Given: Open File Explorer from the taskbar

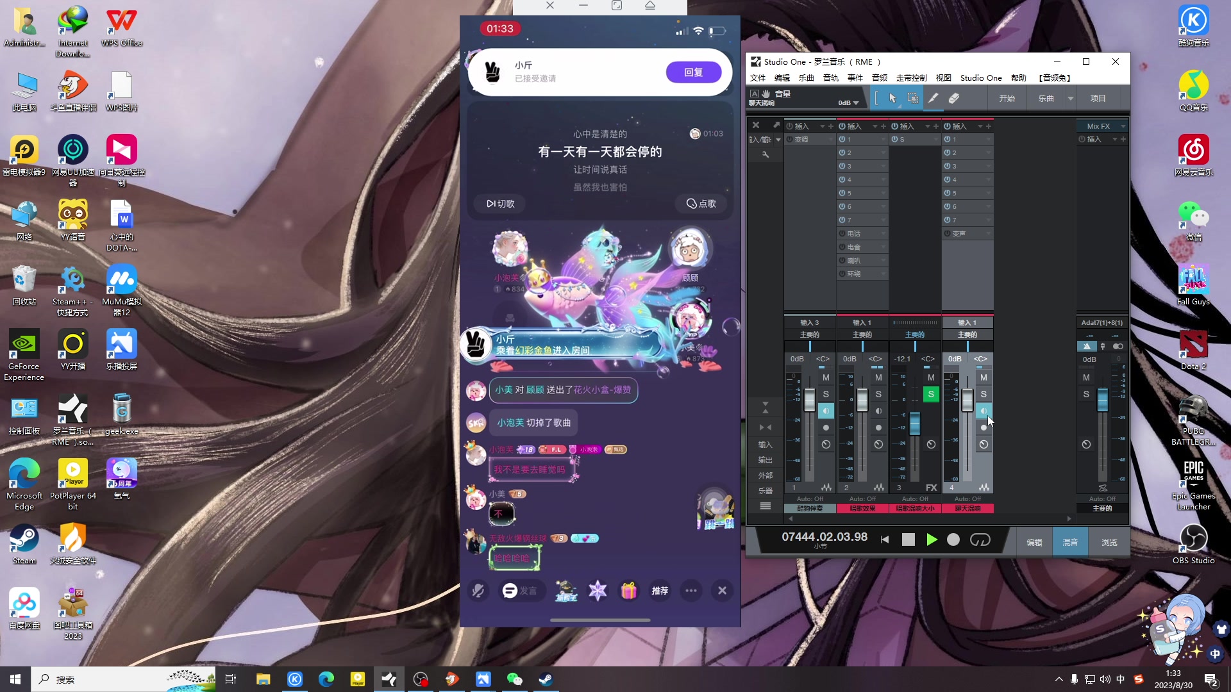Looking at the screenshot, I should pos(263,679).
